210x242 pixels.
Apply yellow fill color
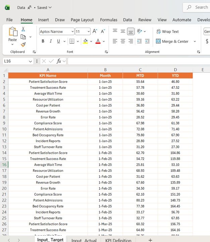click(x=85, y=41)
